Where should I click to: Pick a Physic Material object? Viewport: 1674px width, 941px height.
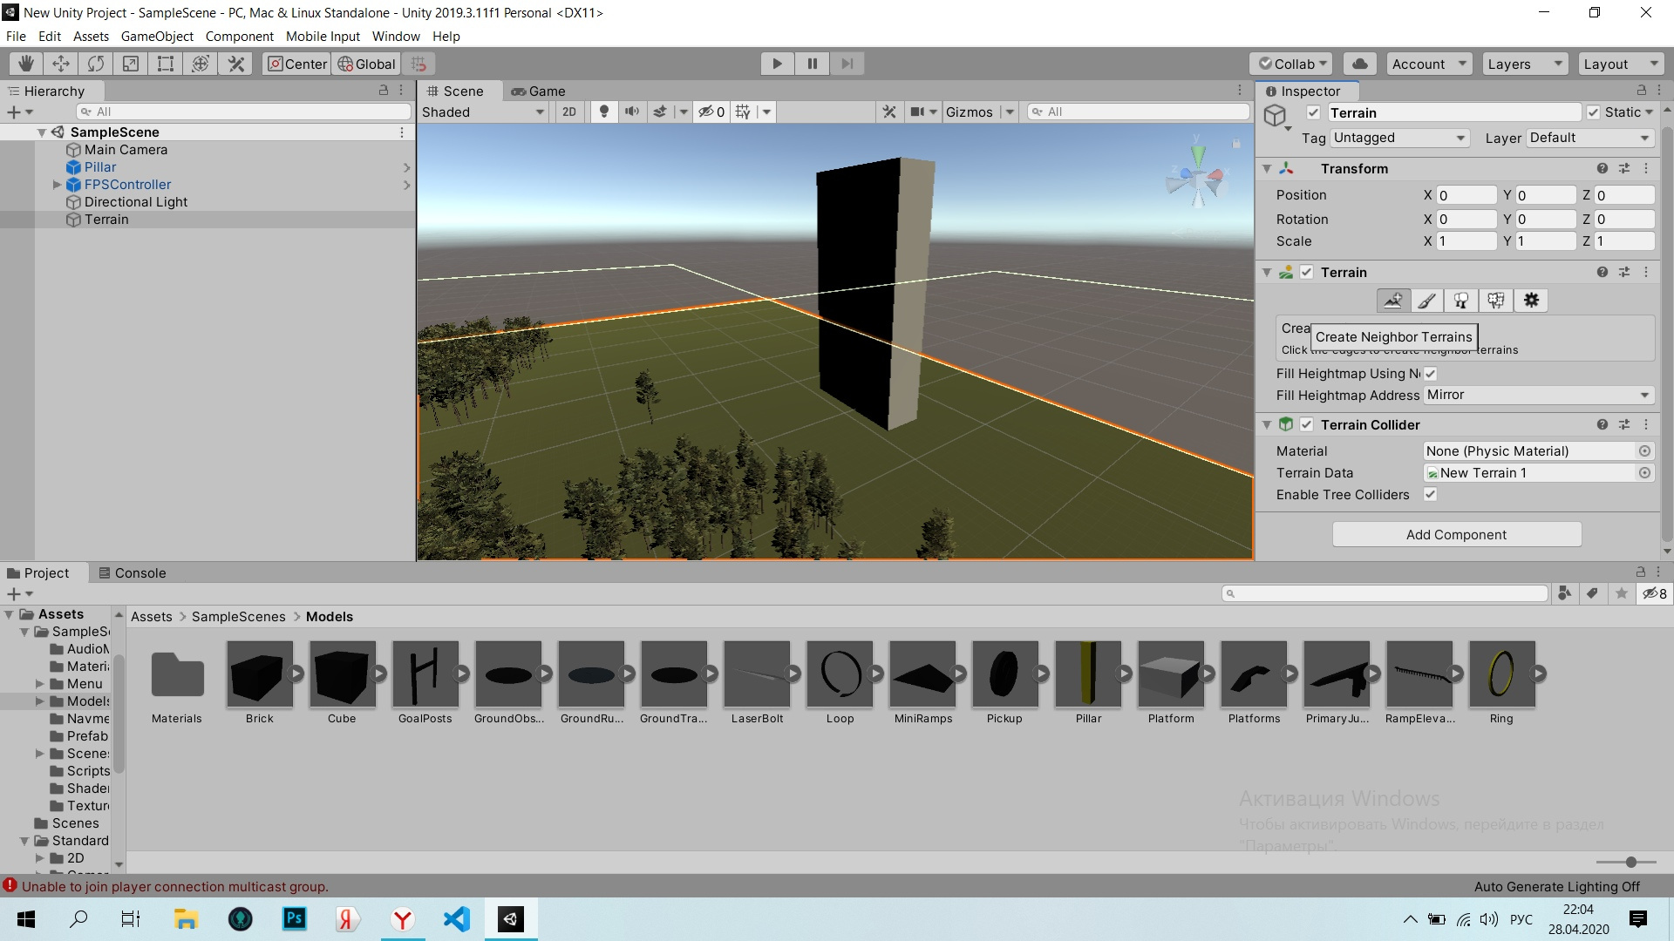tap(1644, 450)
